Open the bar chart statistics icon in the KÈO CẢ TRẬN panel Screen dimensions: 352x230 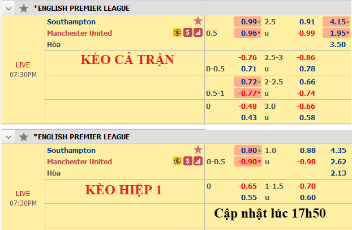point(198,33)
